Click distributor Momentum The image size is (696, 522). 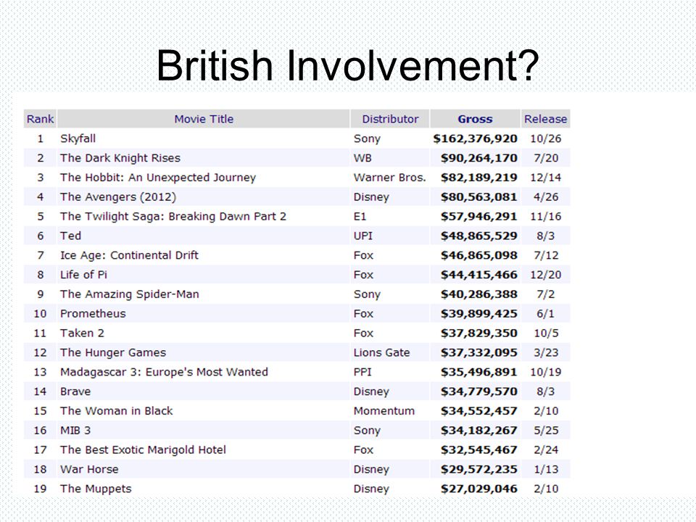click(x=384, y=411)
